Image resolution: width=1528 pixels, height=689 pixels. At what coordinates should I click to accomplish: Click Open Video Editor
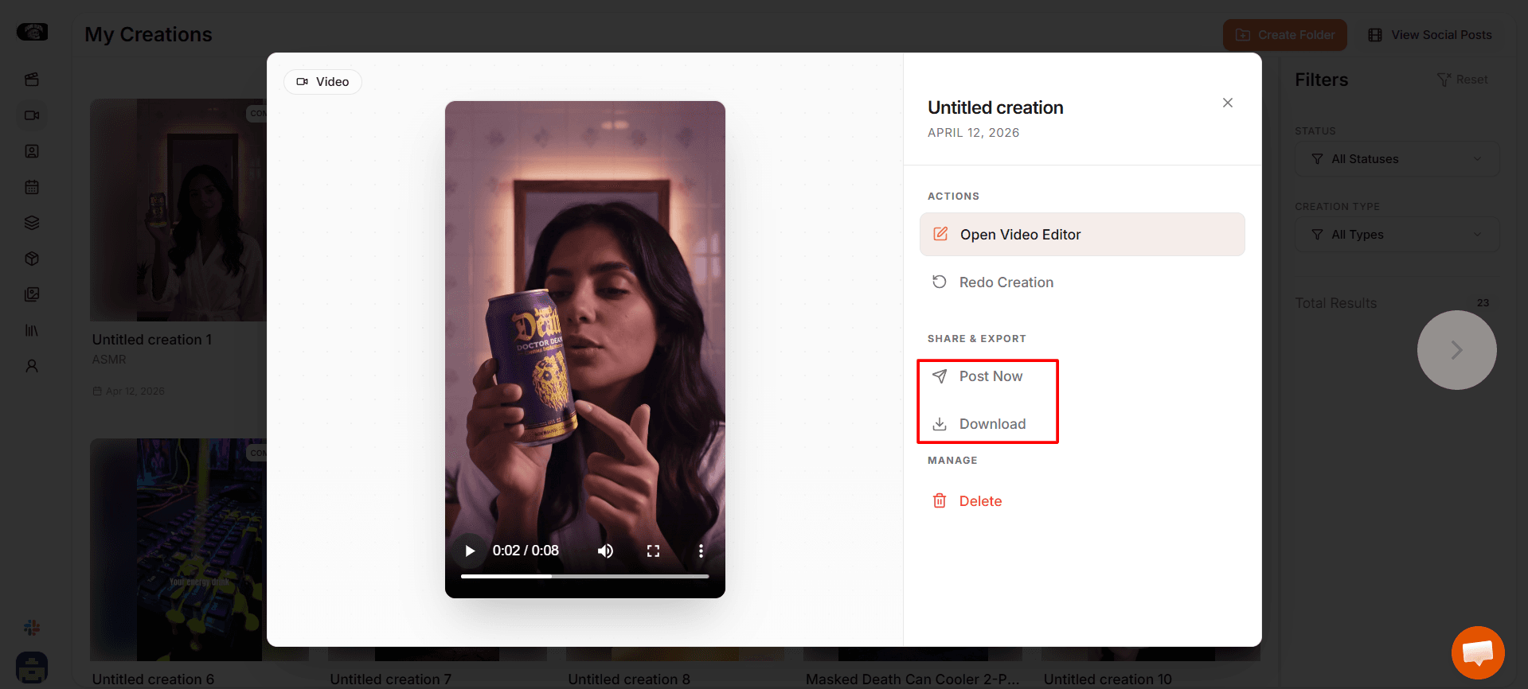[1082, 235]
